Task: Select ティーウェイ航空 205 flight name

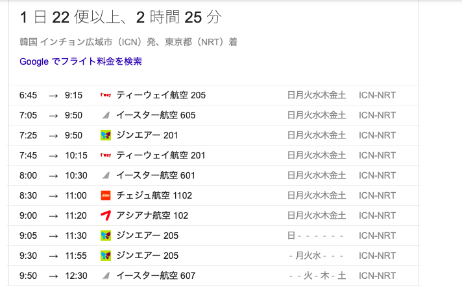Action: [x=161, y=95]
